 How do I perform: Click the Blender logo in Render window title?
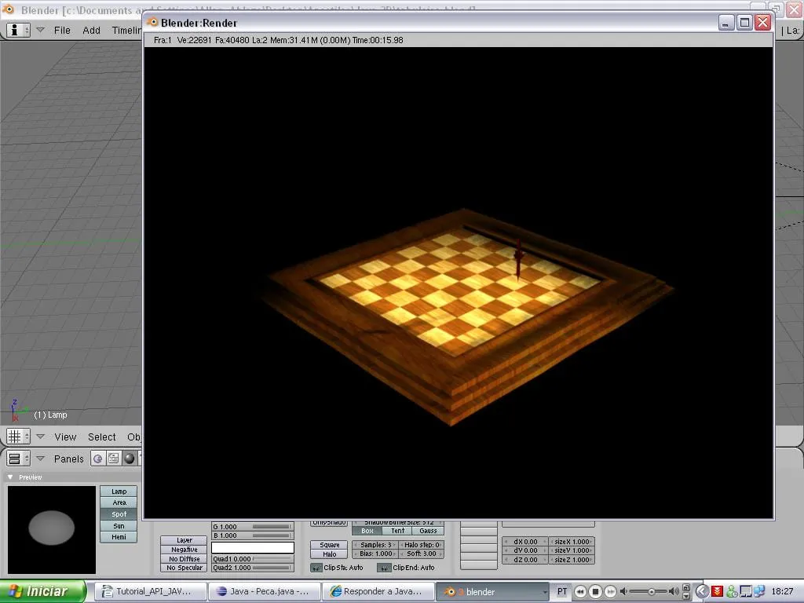152,23
